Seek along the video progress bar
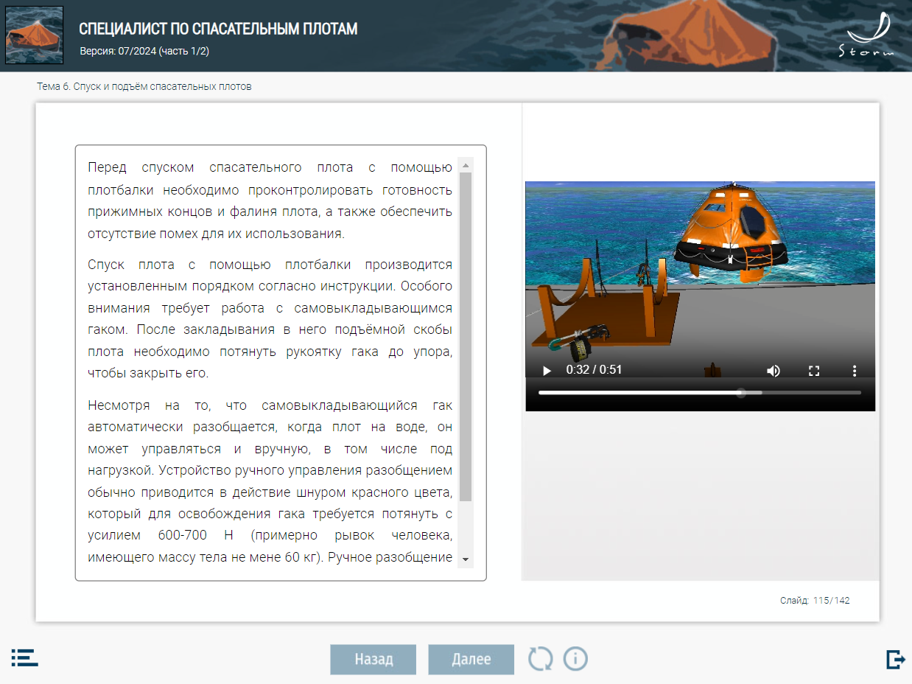The image size is (912, 684). (700, 393)
